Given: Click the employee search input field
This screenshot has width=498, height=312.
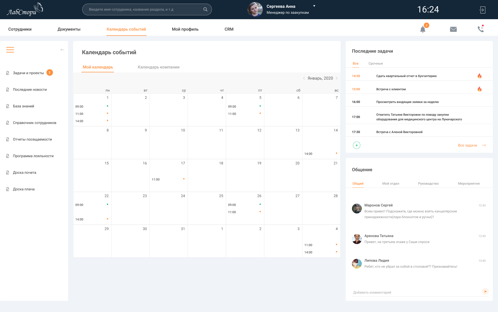Looking at the screenshot, I should [x=147, y=9].
